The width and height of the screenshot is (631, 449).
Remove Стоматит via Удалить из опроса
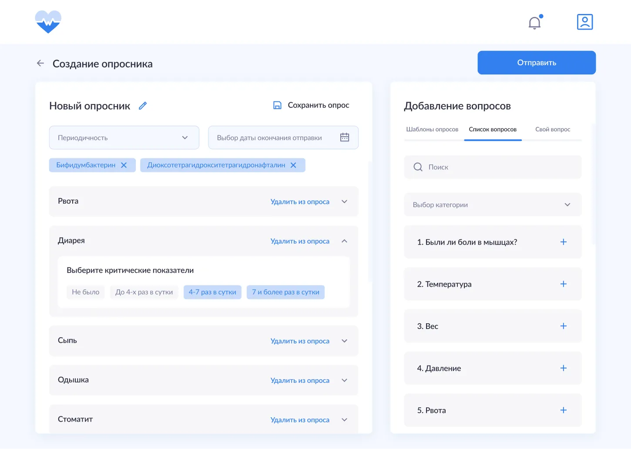(300, 420)
